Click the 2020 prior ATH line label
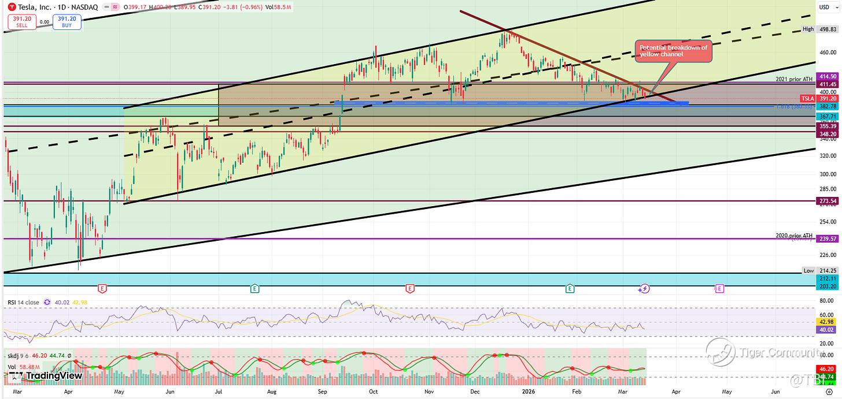Screen dimensions: 842x399 click(794, 236)
